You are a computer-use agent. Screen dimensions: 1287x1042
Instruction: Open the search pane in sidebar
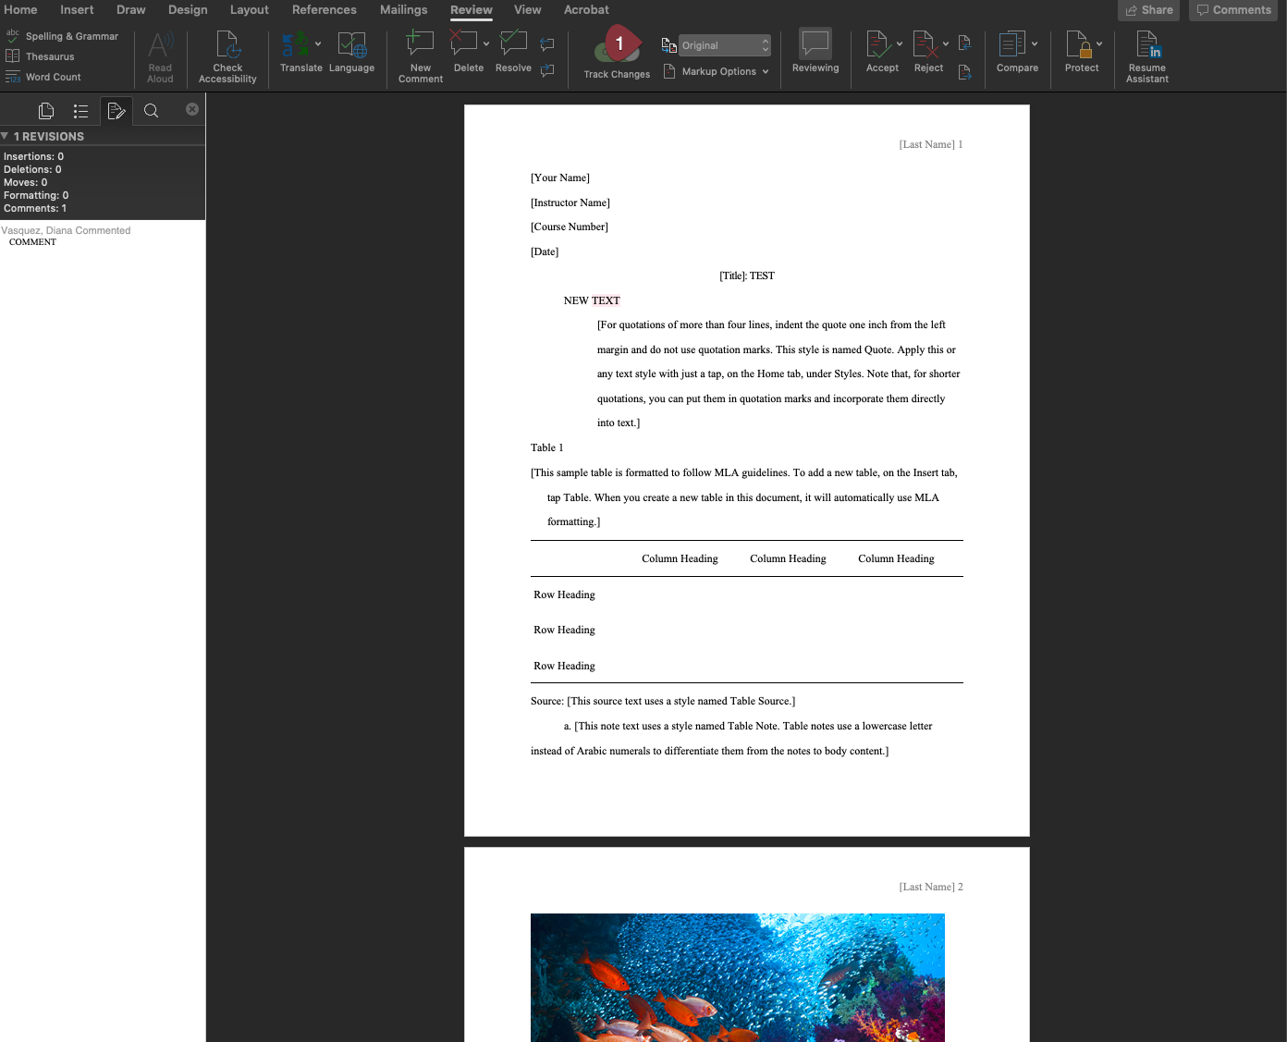click(x=152, y=111)
